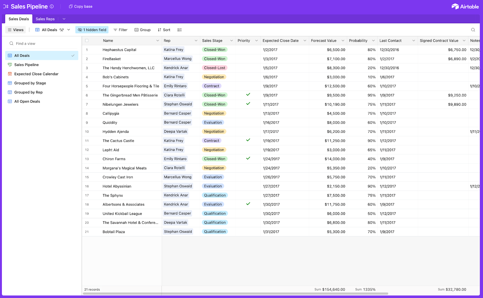Image resolution: width=483 pixels, height=298 pixels.
Task: Click the magnifier icon in Find a view
Action: click(x=11, y=43)
